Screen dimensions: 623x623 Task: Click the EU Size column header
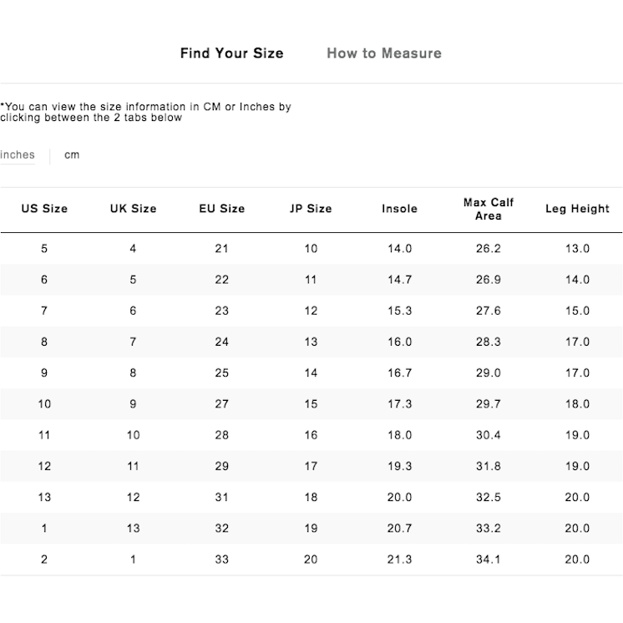(x=221, y=209)
